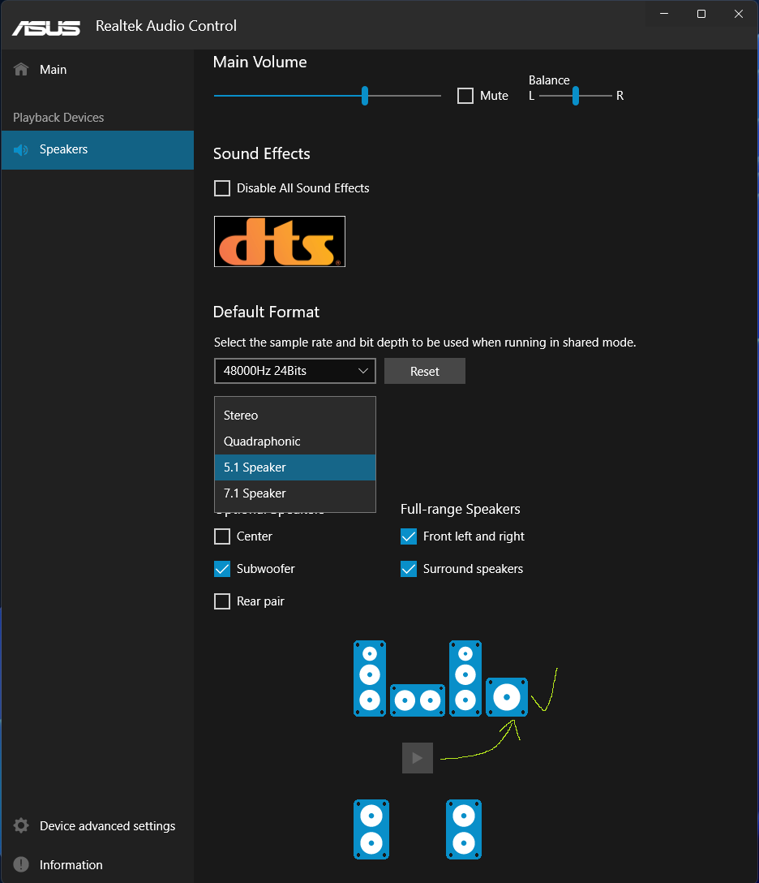Maximize the Realtek Audio Control window

point(701,14)
